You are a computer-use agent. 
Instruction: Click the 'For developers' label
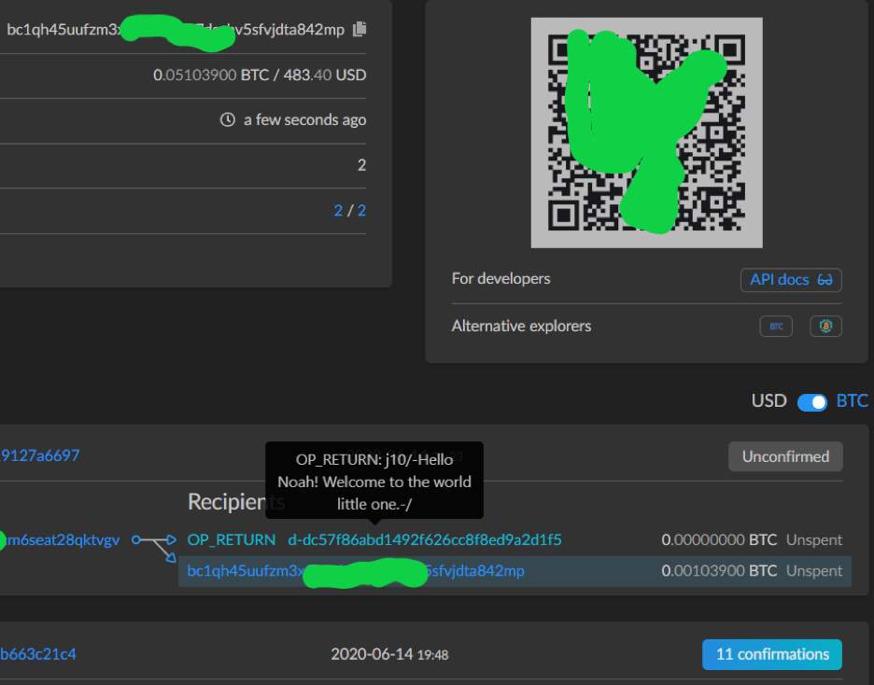501,278
